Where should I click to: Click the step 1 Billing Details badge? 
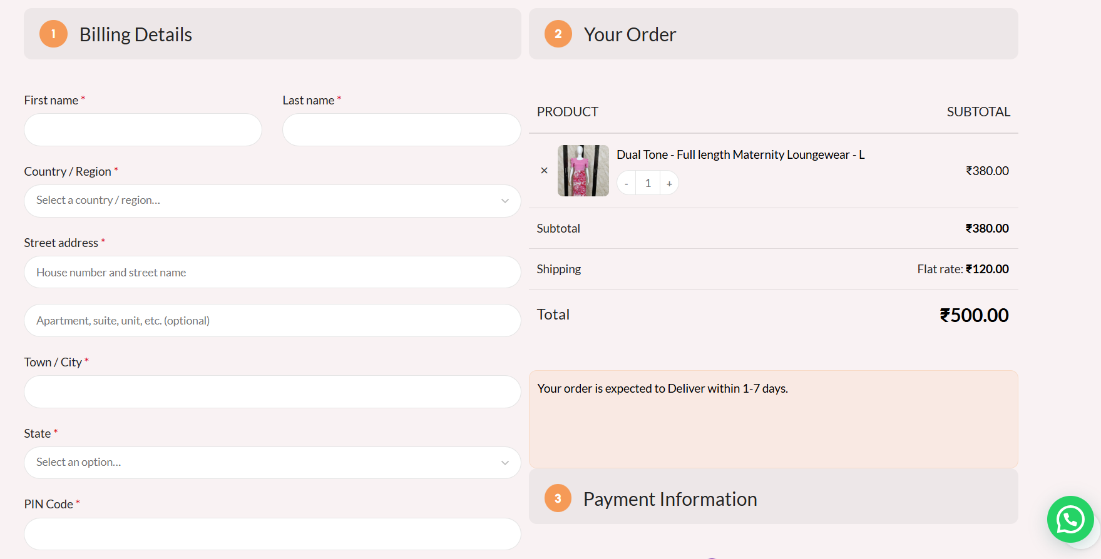pyautogui.click(x=53, y=34)
